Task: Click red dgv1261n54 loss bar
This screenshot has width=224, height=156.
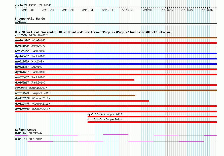Action: [x=152, y=122]
